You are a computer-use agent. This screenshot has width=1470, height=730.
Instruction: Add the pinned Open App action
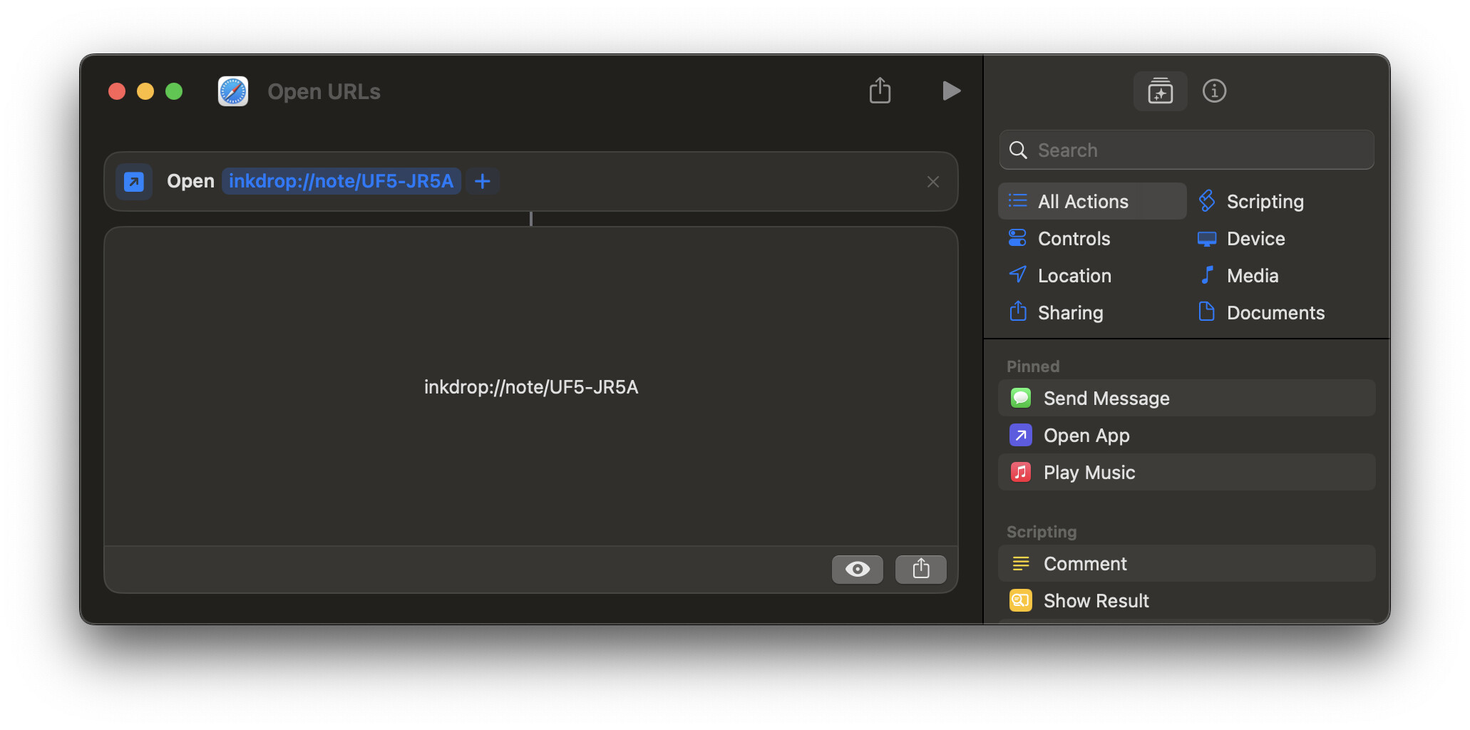1186,435
